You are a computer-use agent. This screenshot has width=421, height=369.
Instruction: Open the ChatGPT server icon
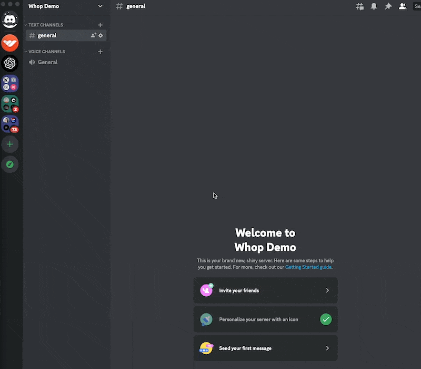10,63
